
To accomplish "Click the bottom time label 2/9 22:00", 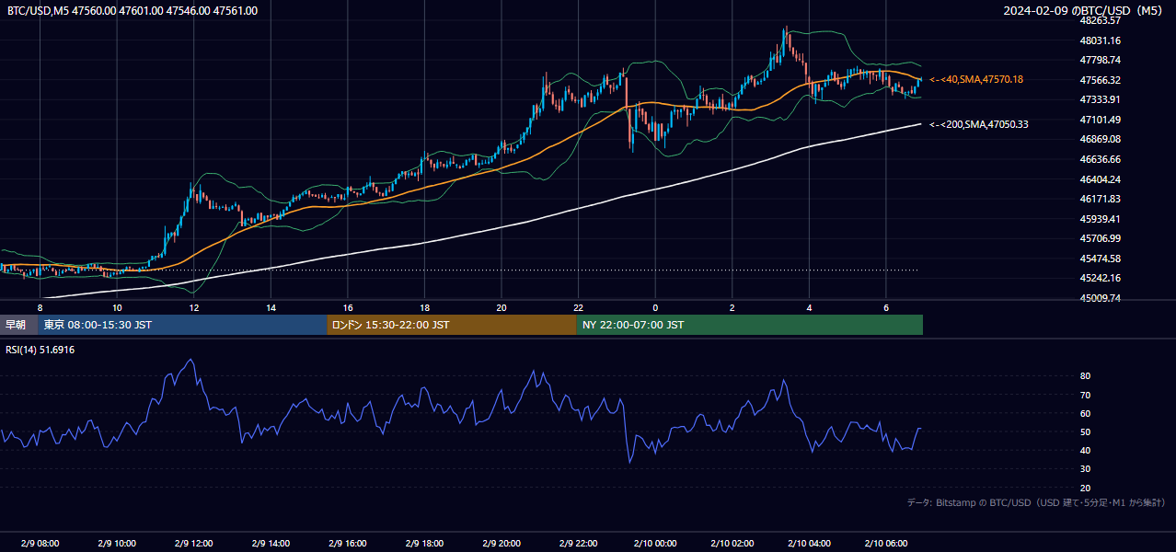I will pos(579,544).
